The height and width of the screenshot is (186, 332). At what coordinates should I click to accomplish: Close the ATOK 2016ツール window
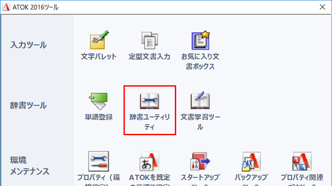pos(322,7)
